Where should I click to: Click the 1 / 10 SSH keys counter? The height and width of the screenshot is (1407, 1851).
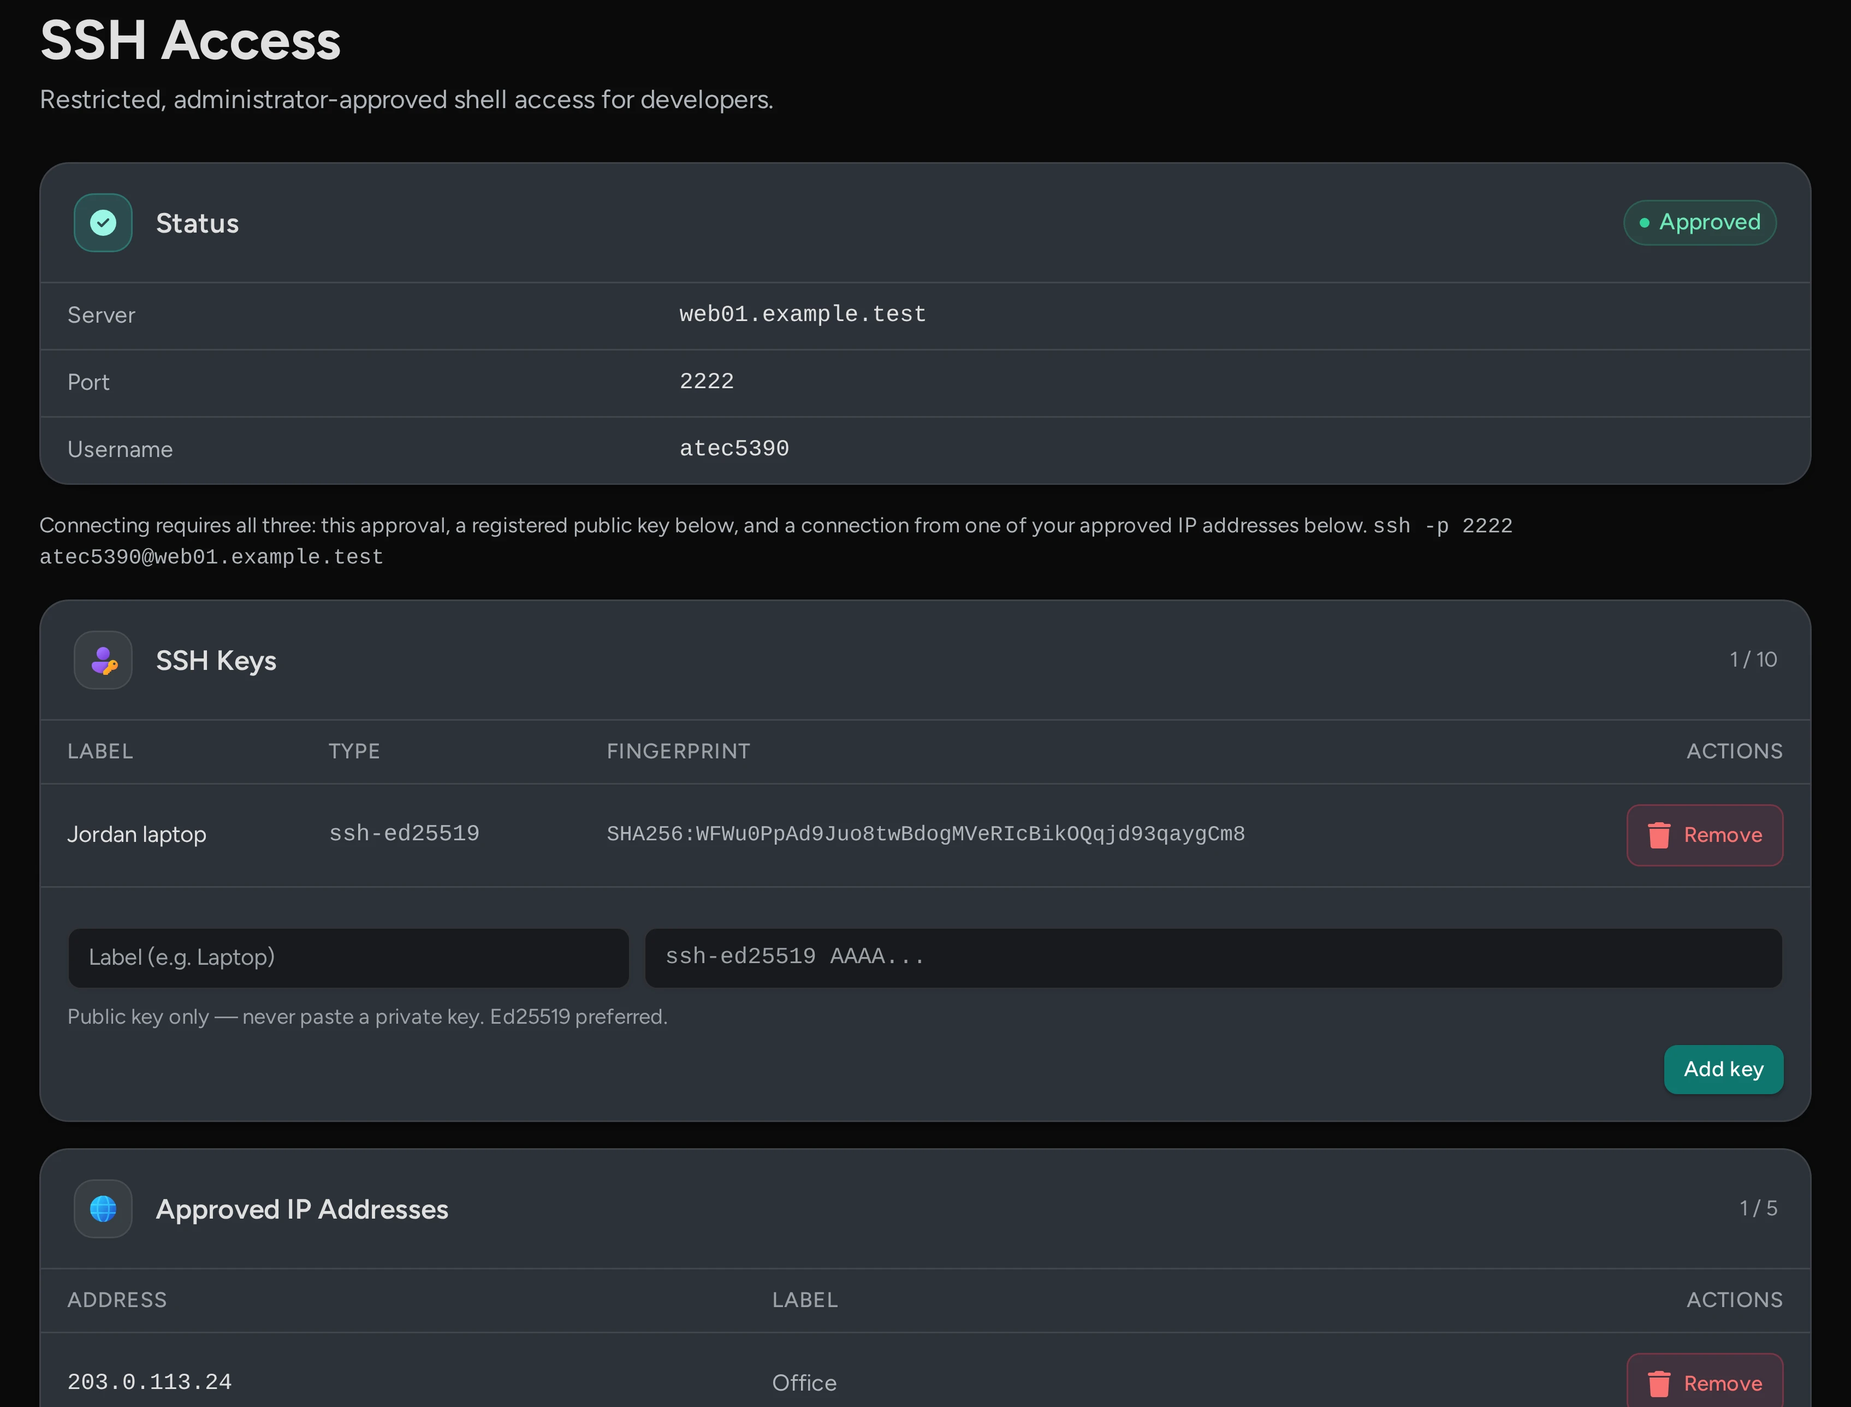(1753, 660)
